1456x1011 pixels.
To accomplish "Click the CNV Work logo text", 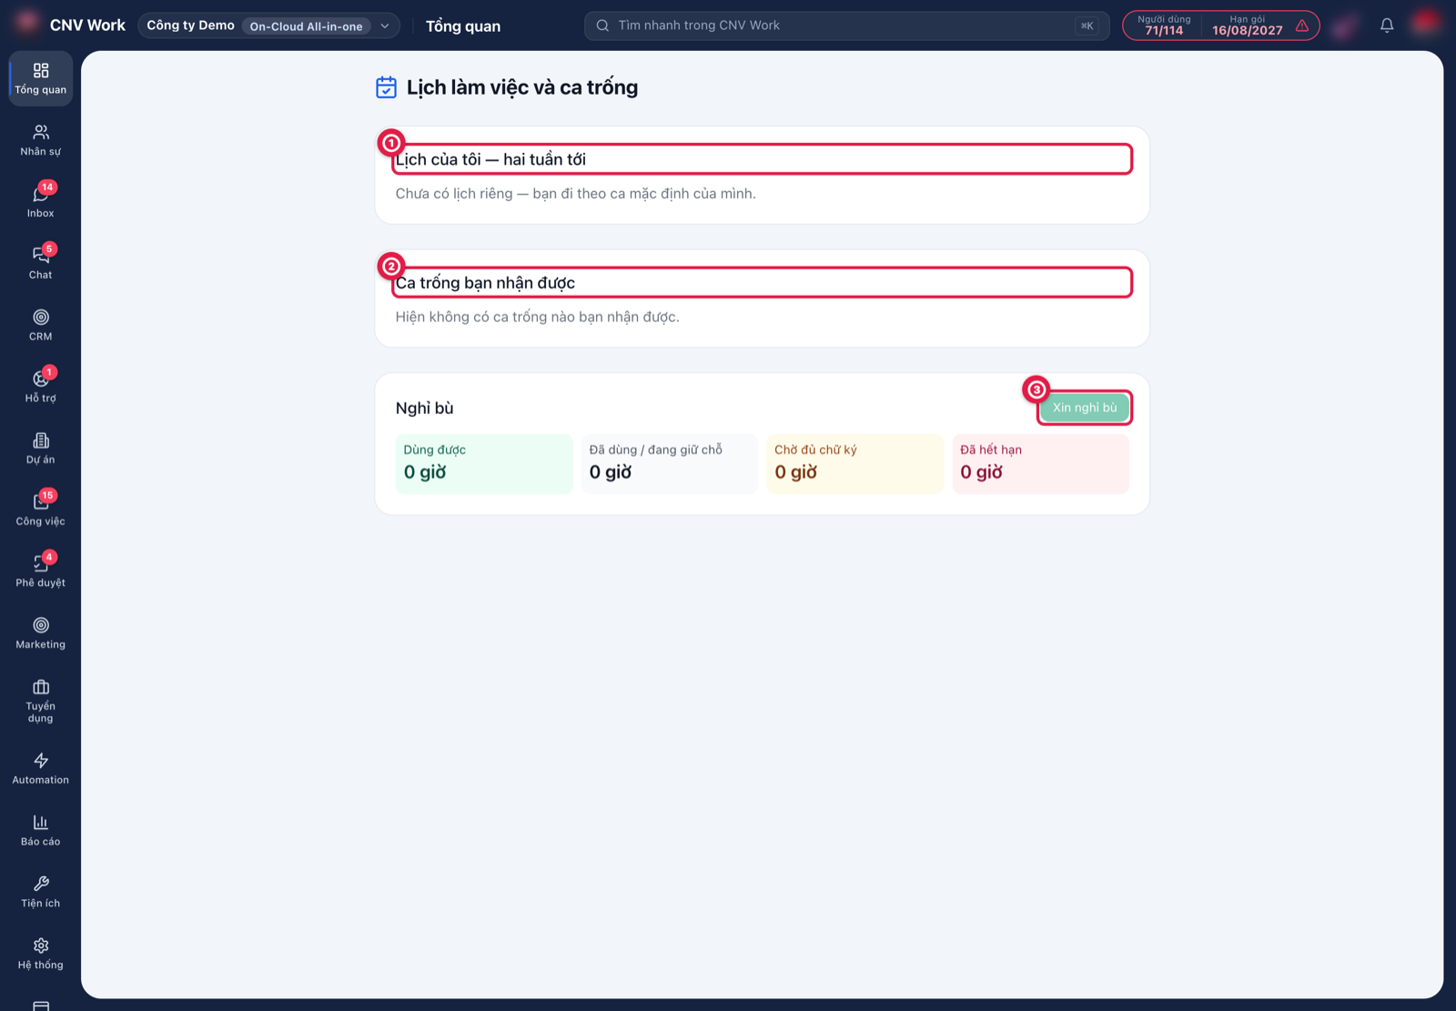I will coord(87,25).
